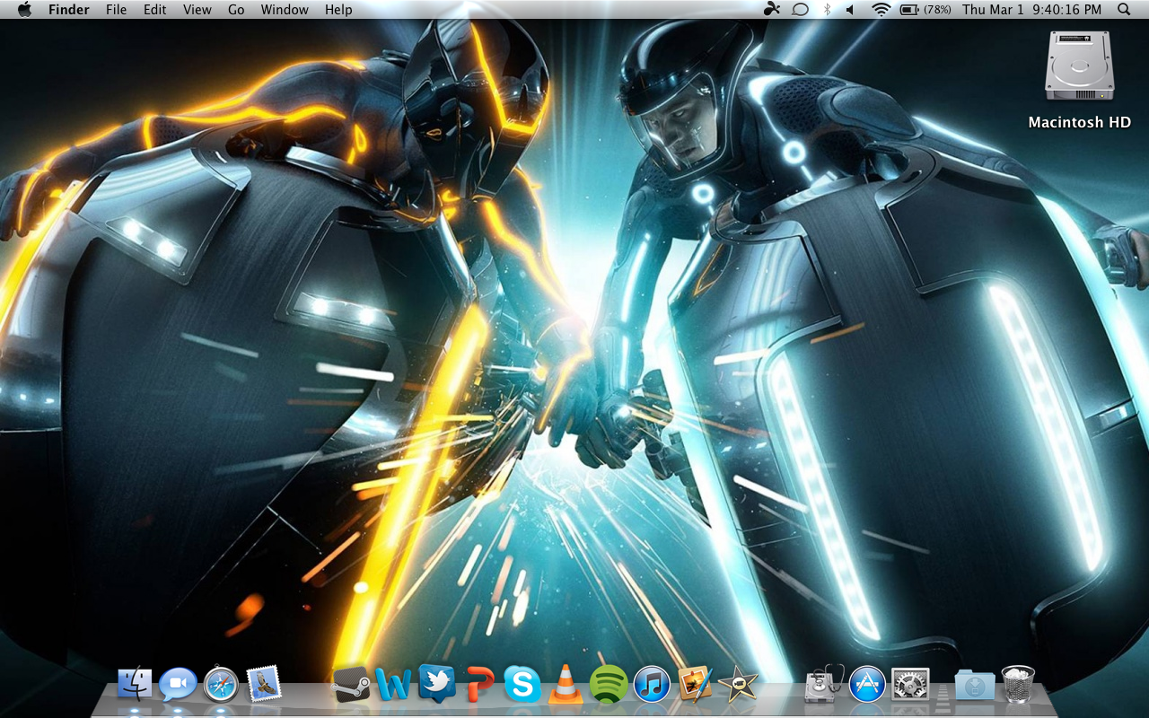This screenshot has height=718, width=1149.
Task: Click the fan-shaped menu bar icon
Action: [x=772, y=9]
